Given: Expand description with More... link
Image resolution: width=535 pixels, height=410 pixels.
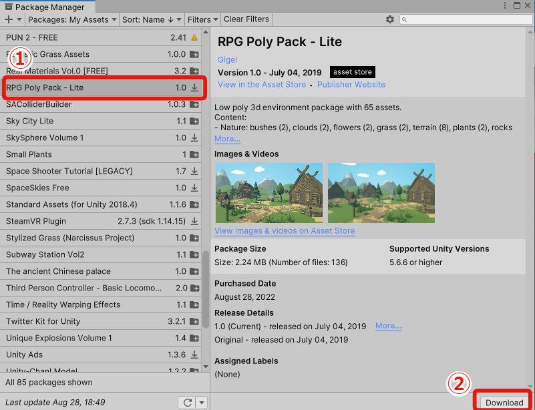Looking at the screenshot, I should pos(227,139).
